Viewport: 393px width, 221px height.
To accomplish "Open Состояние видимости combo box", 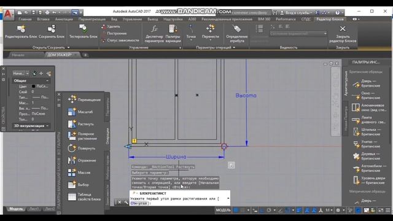I will point(298,33).
